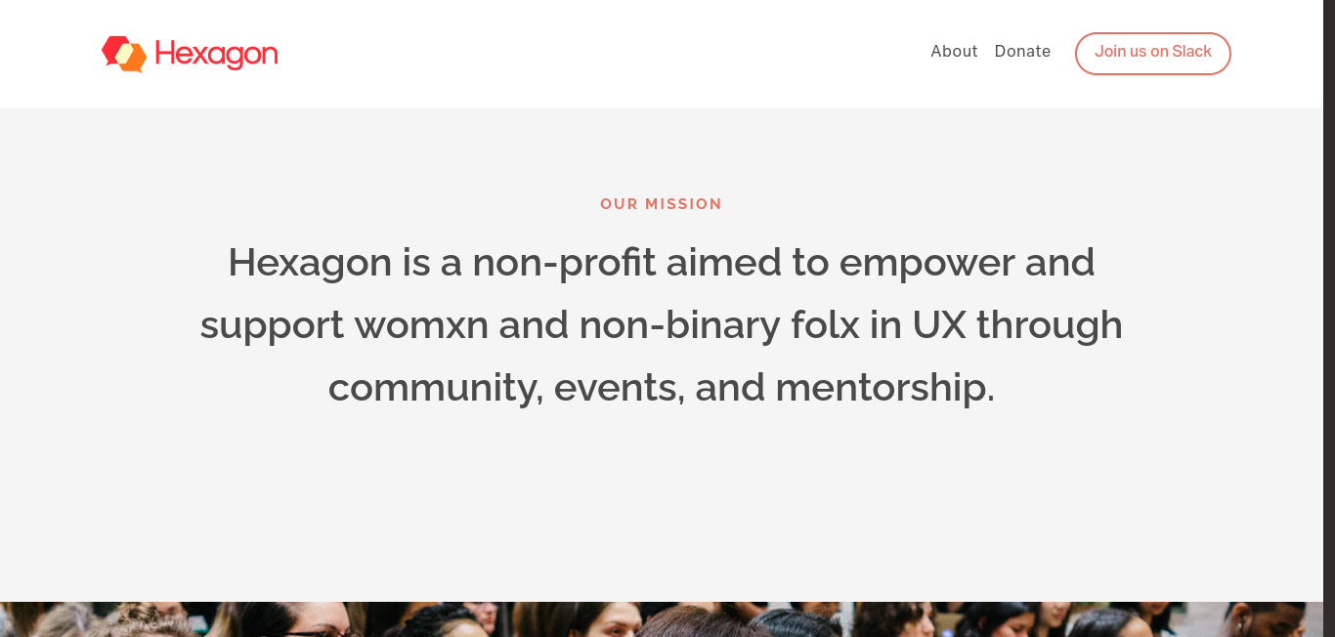Click the word mentorship in the mission statement
This screenshot has width=1335, height=637.
pyautogui.click(x=884, y=388)
